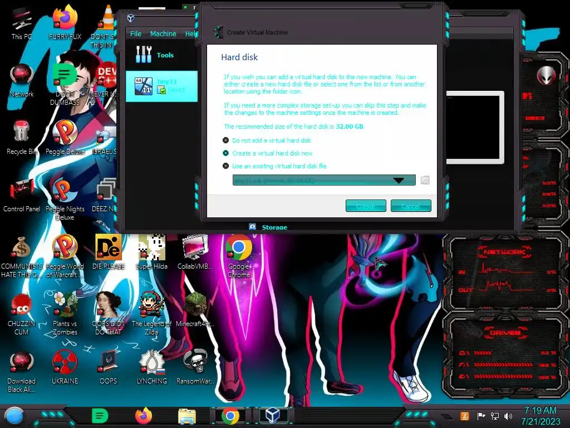Launch Super Hilda shortcut
Image resolution: width=570 pixels, height=428 pixels.
tap(151, 252)
